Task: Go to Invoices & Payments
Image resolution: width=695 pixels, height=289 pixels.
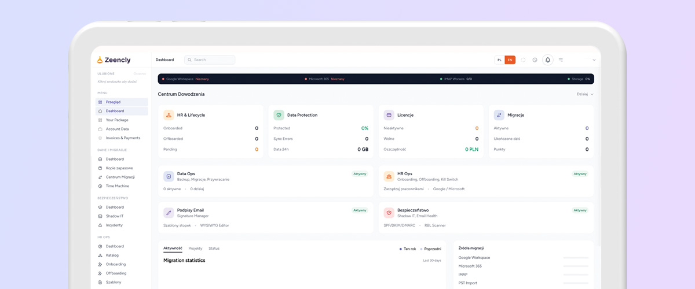Action: point(123,138)
